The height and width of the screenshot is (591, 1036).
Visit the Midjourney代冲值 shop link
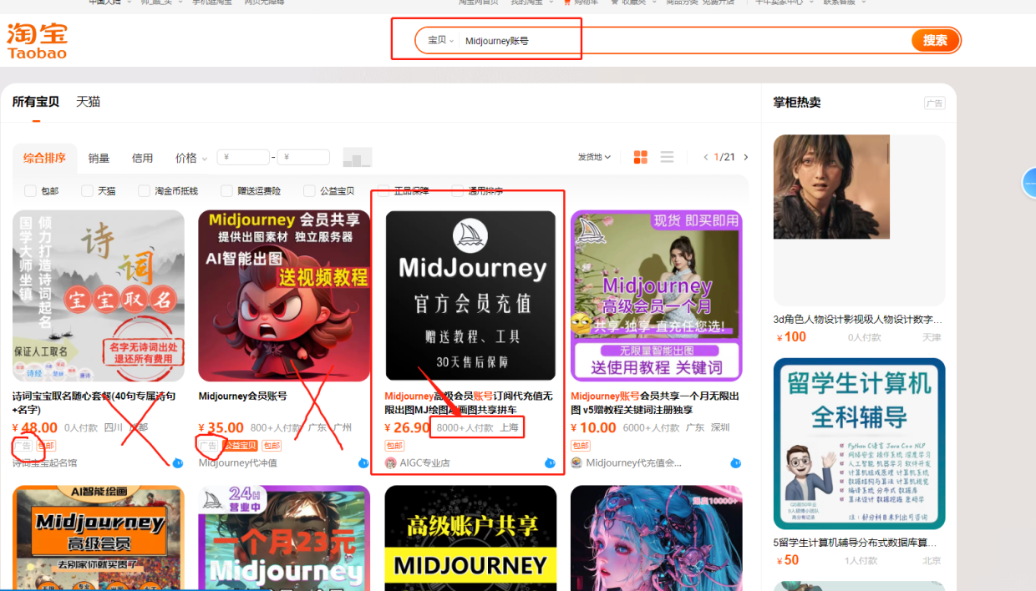238,462
